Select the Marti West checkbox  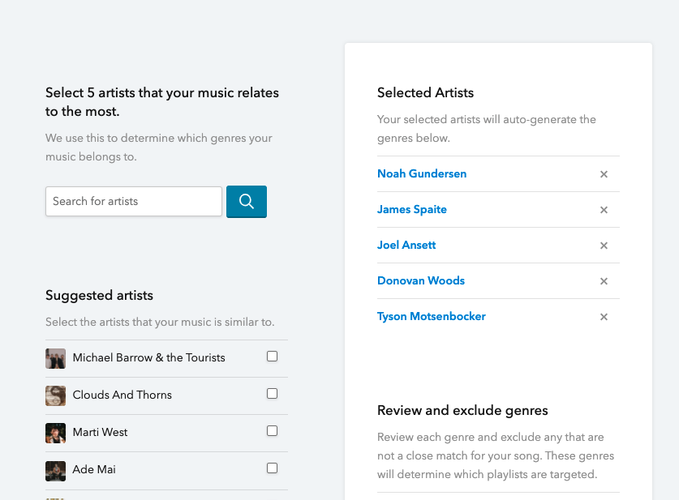272,431
